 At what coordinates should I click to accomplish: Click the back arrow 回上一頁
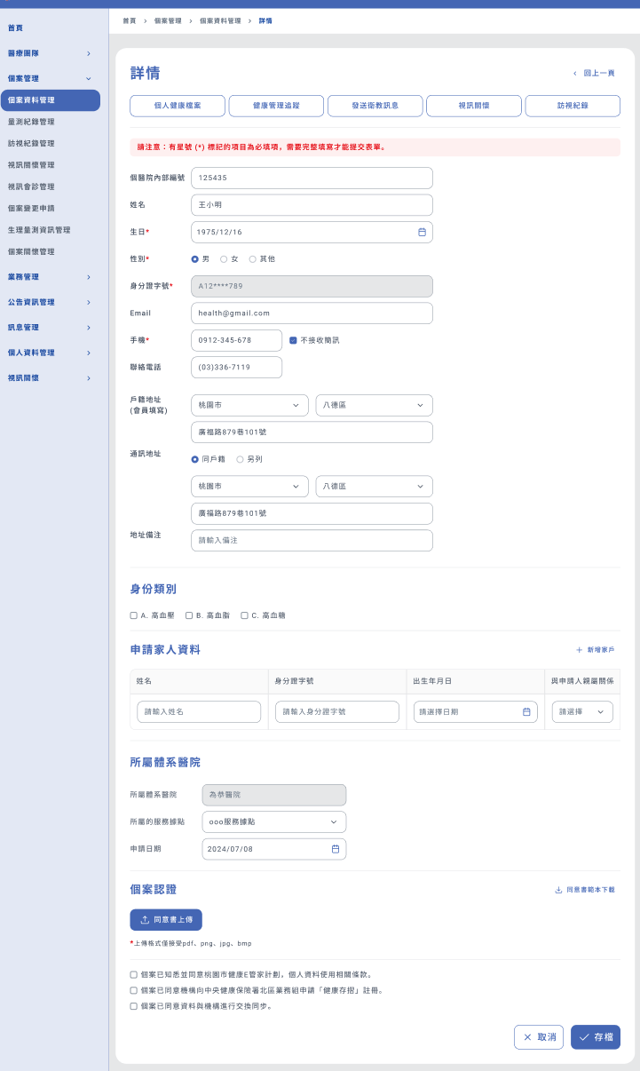(x=575, y=74)
